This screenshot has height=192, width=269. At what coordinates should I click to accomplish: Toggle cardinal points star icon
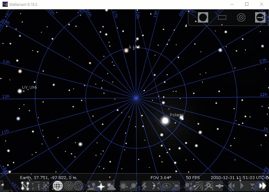tap(101, 186)
